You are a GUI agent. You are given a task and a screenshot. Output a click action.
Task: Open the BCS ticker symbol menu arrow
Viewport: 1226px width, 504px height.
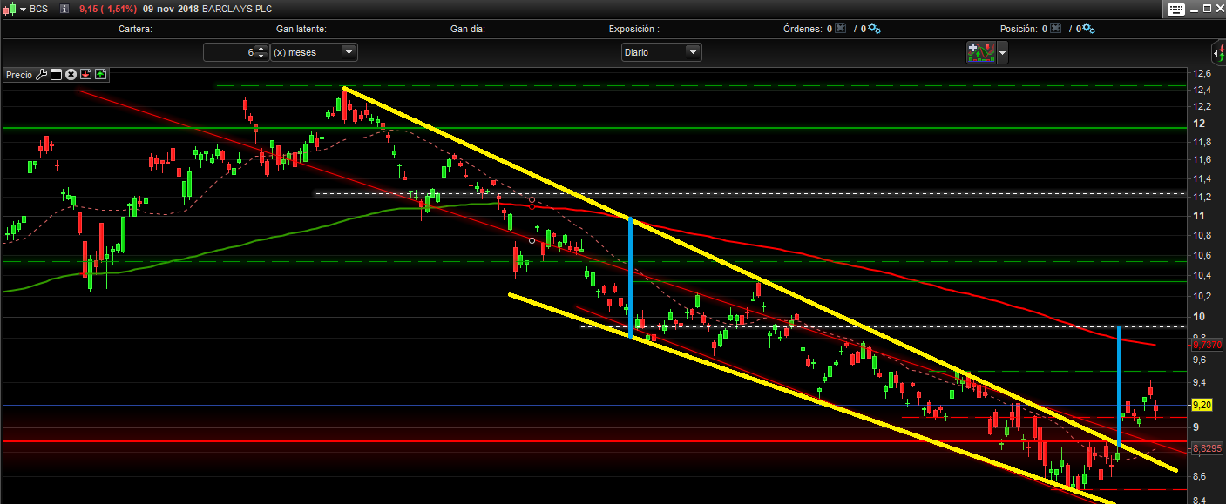23,9
